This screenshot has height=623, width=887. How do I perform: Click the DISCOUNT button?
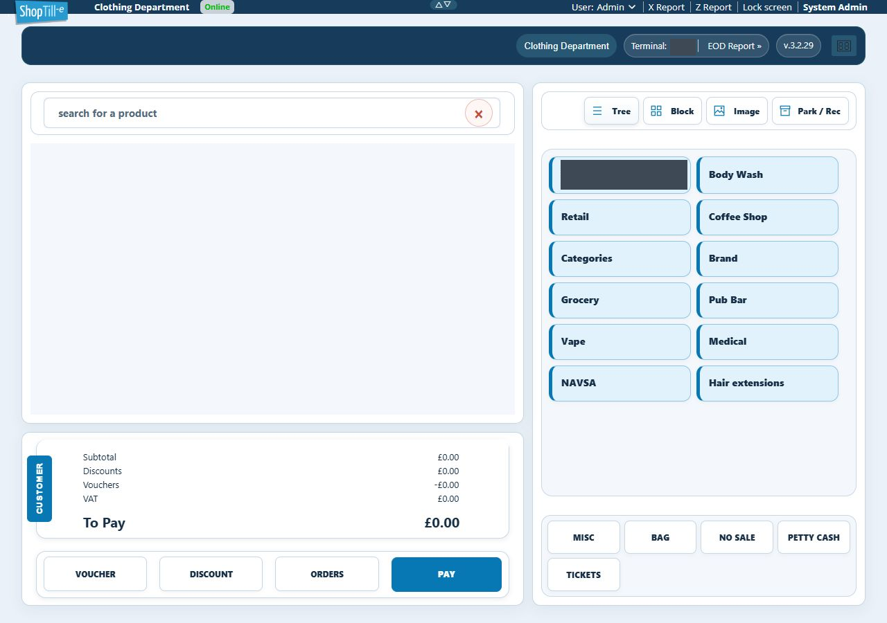click(211, 574)
